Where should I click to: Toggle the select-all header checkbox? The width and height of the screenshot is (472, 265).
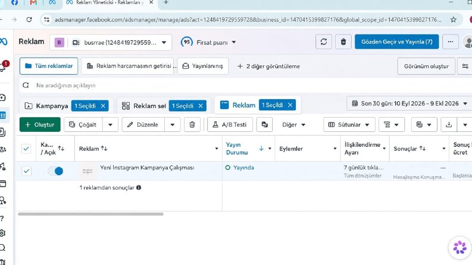(26, 149)
